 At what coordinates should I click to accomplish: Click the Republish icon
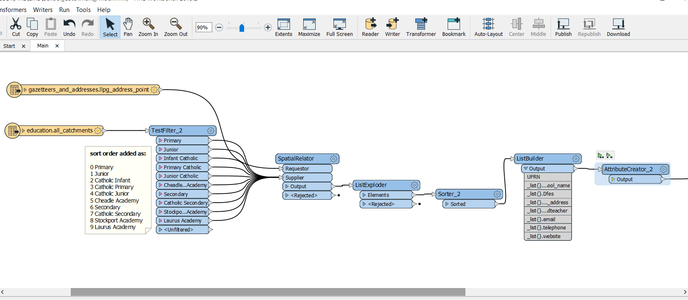pos(589,27)
